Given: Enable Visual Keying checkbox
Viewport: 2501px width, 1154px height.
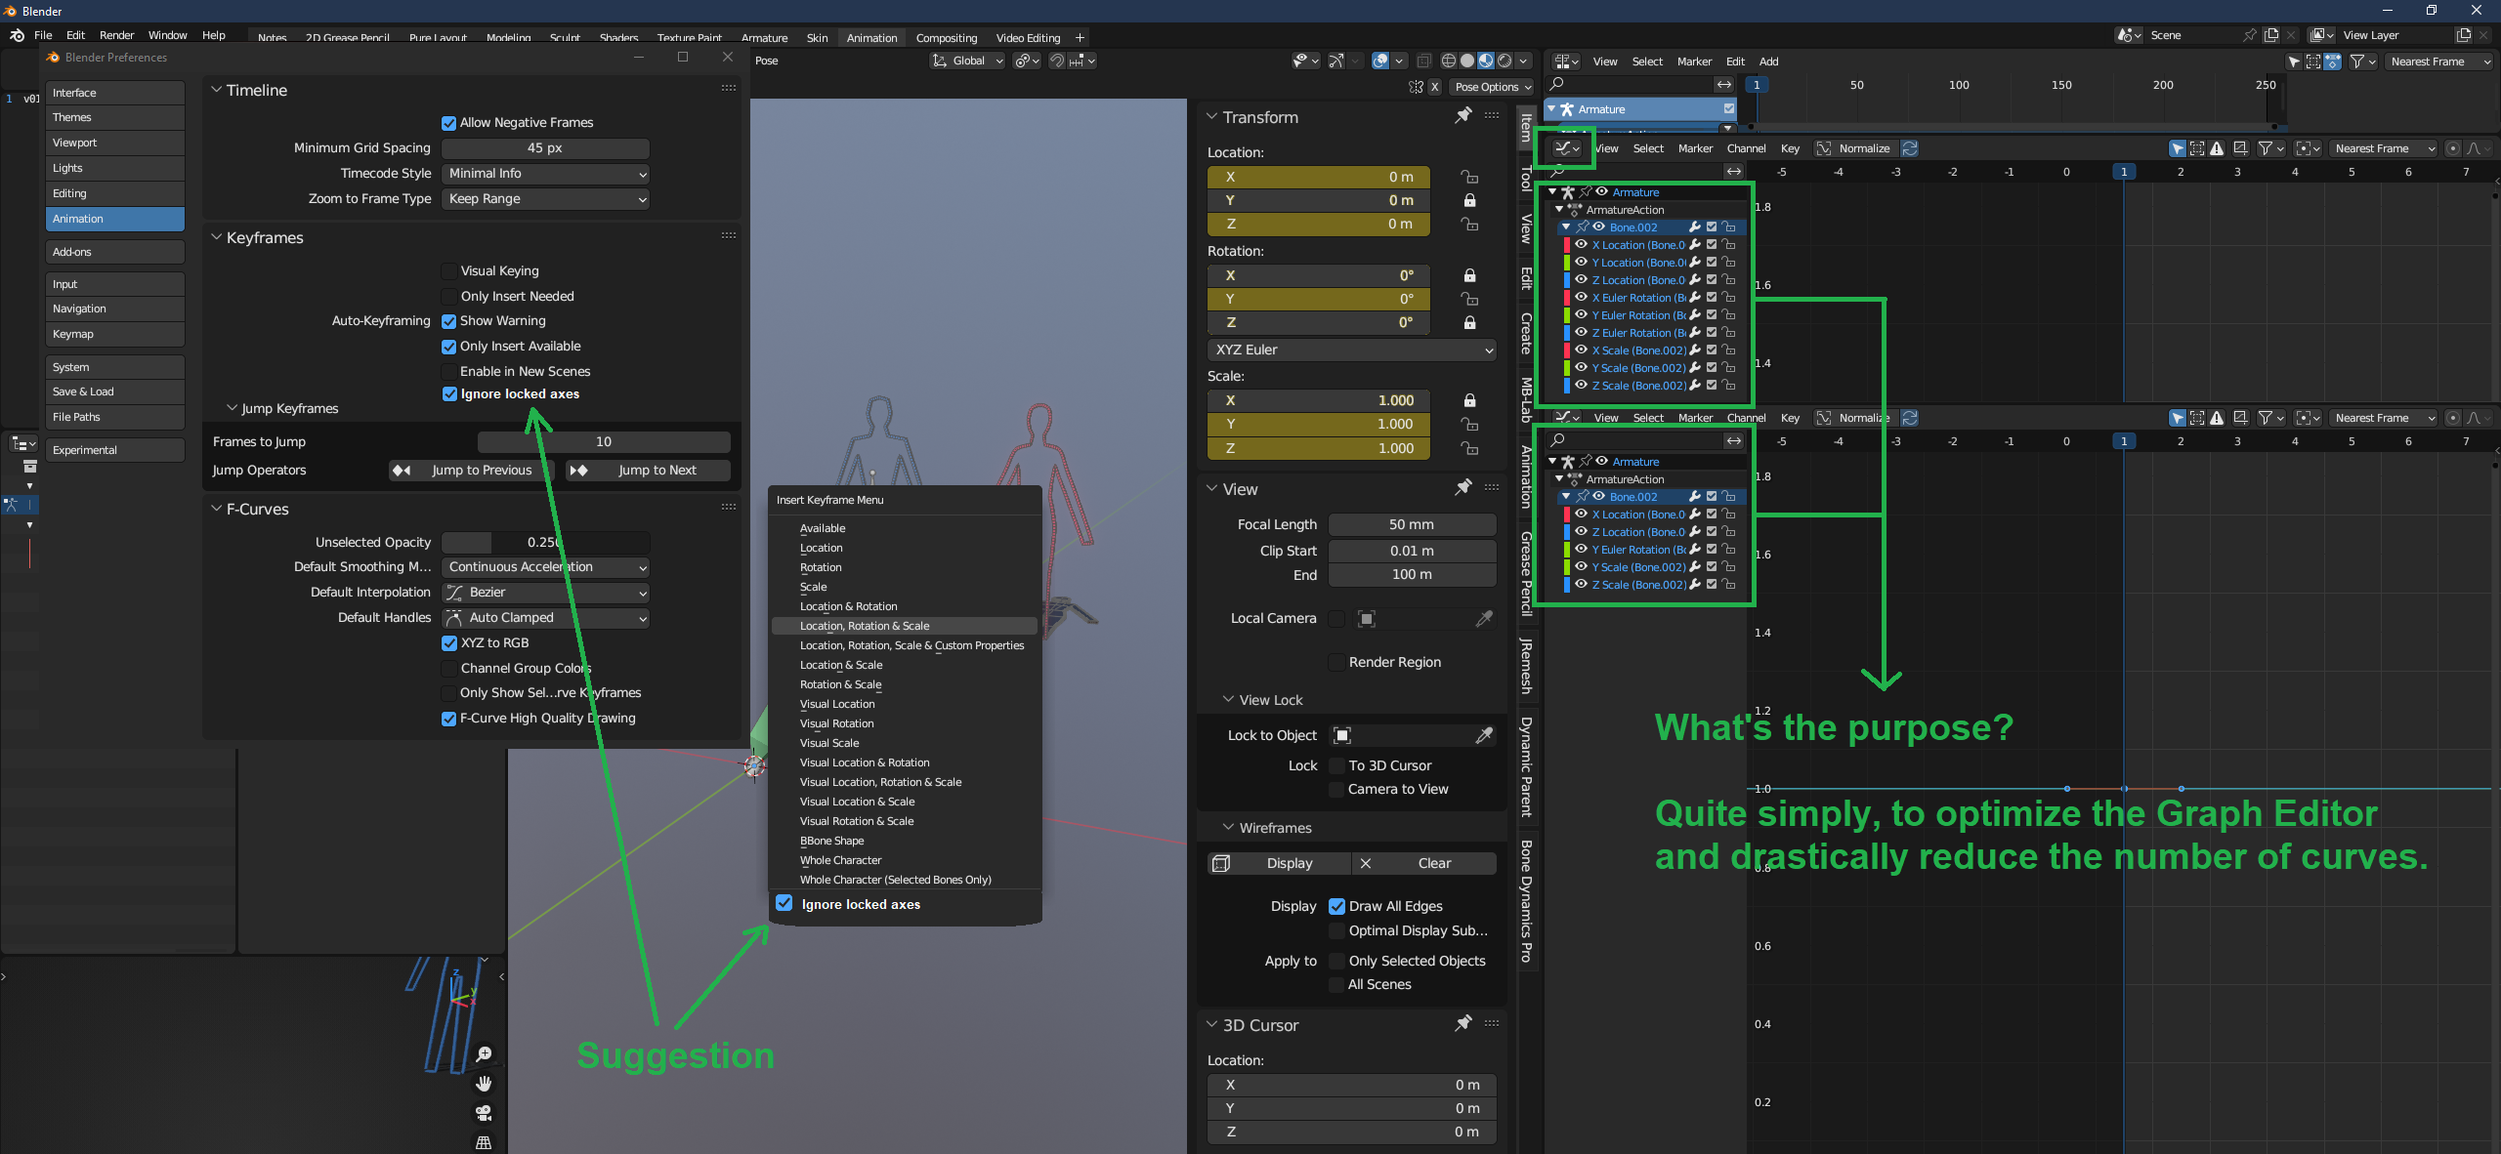Looking at the screenshot, I should (x=449, y=271).
